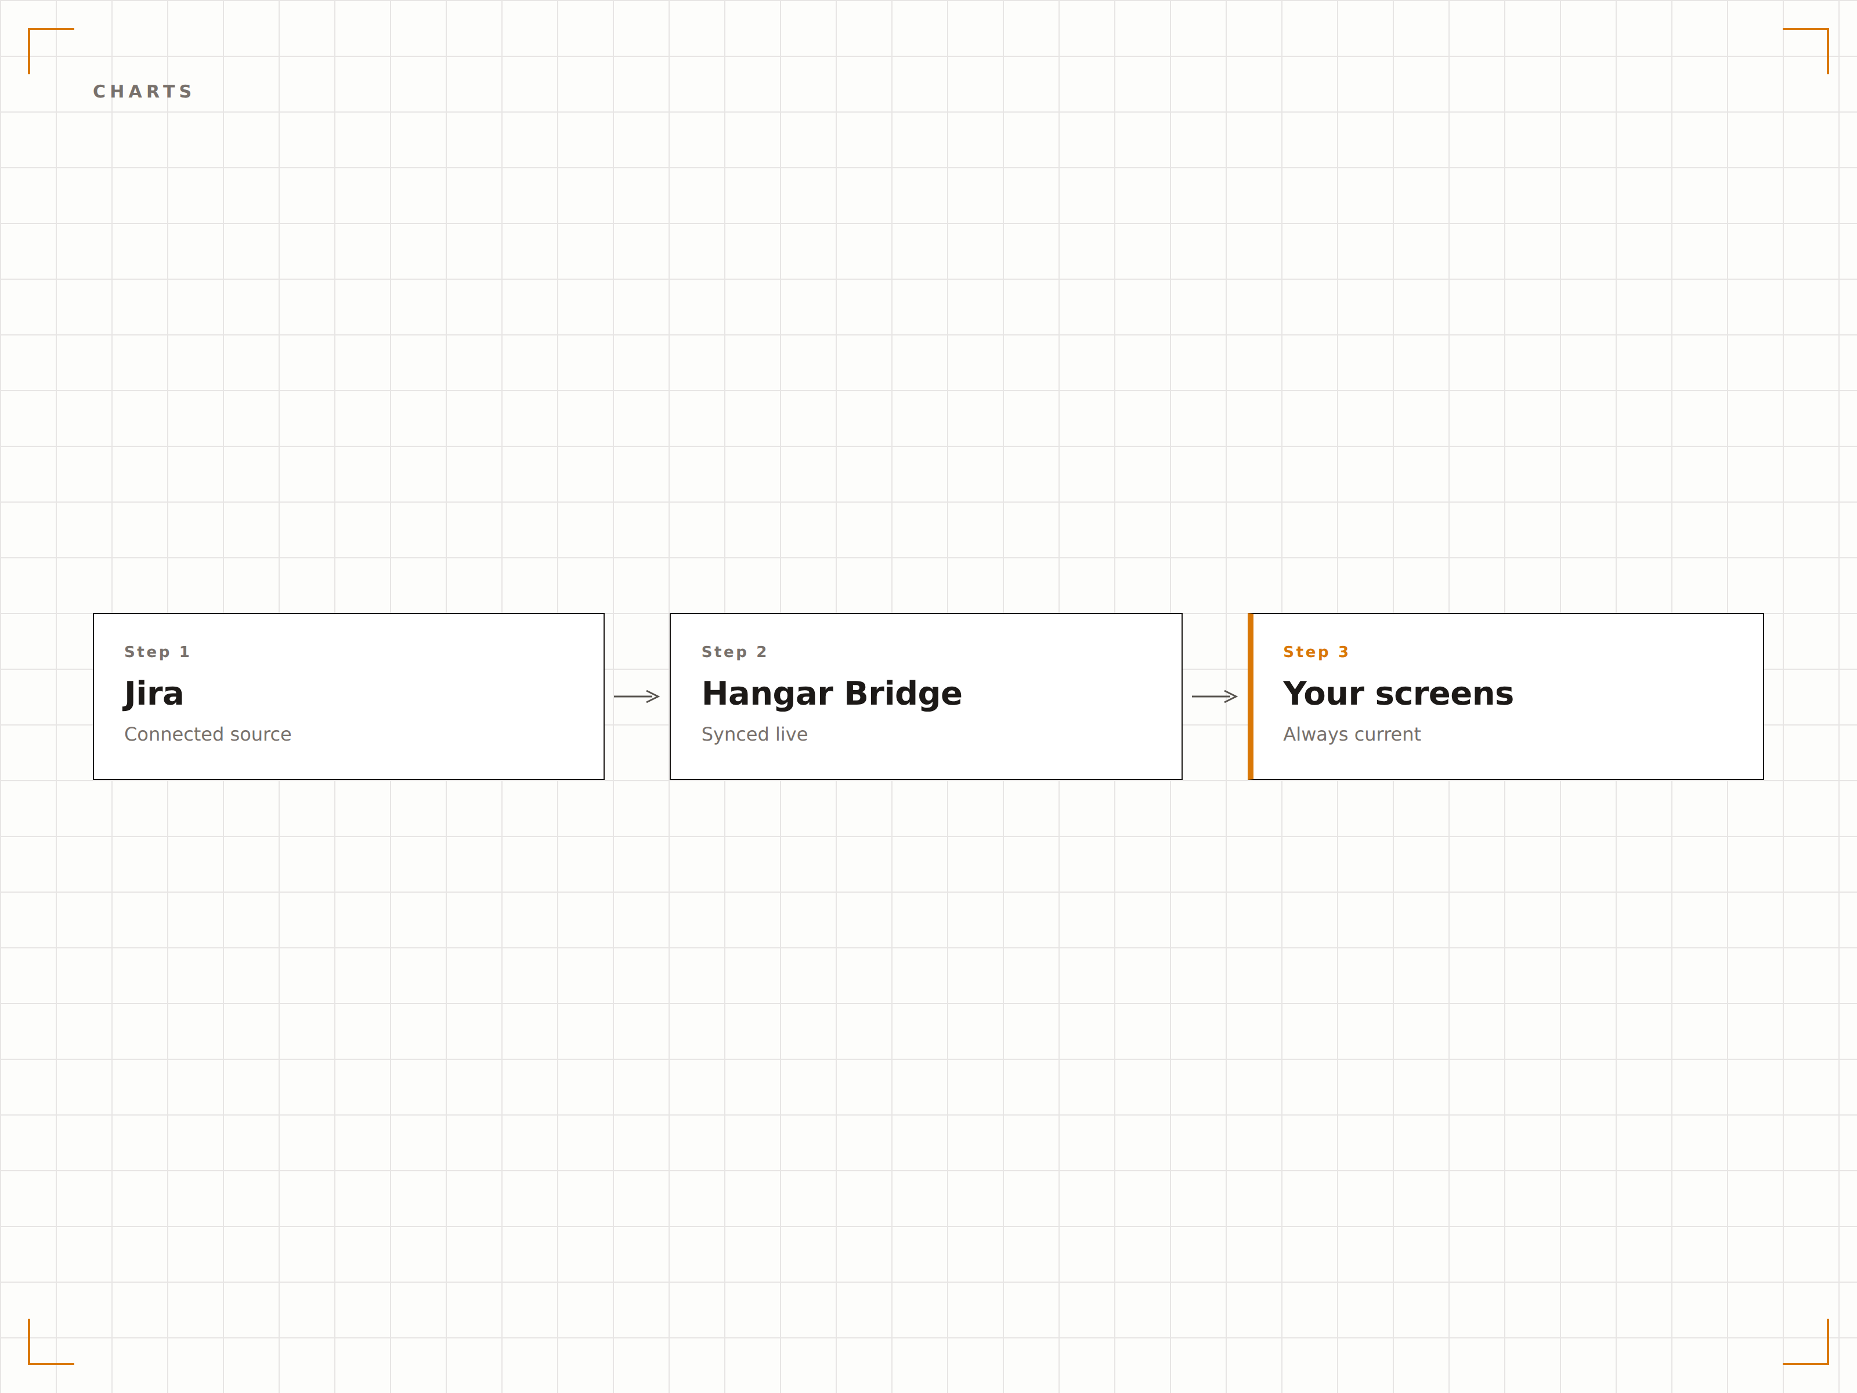Select the CHARTS section heading
This screenshot has width=1857, height=1393.
tap(143, 92)
